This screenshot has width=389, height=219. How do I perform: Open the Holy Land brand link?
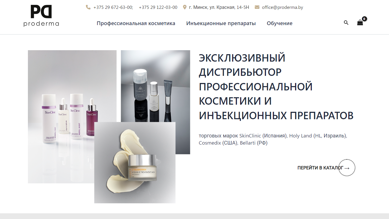(301, 136)
